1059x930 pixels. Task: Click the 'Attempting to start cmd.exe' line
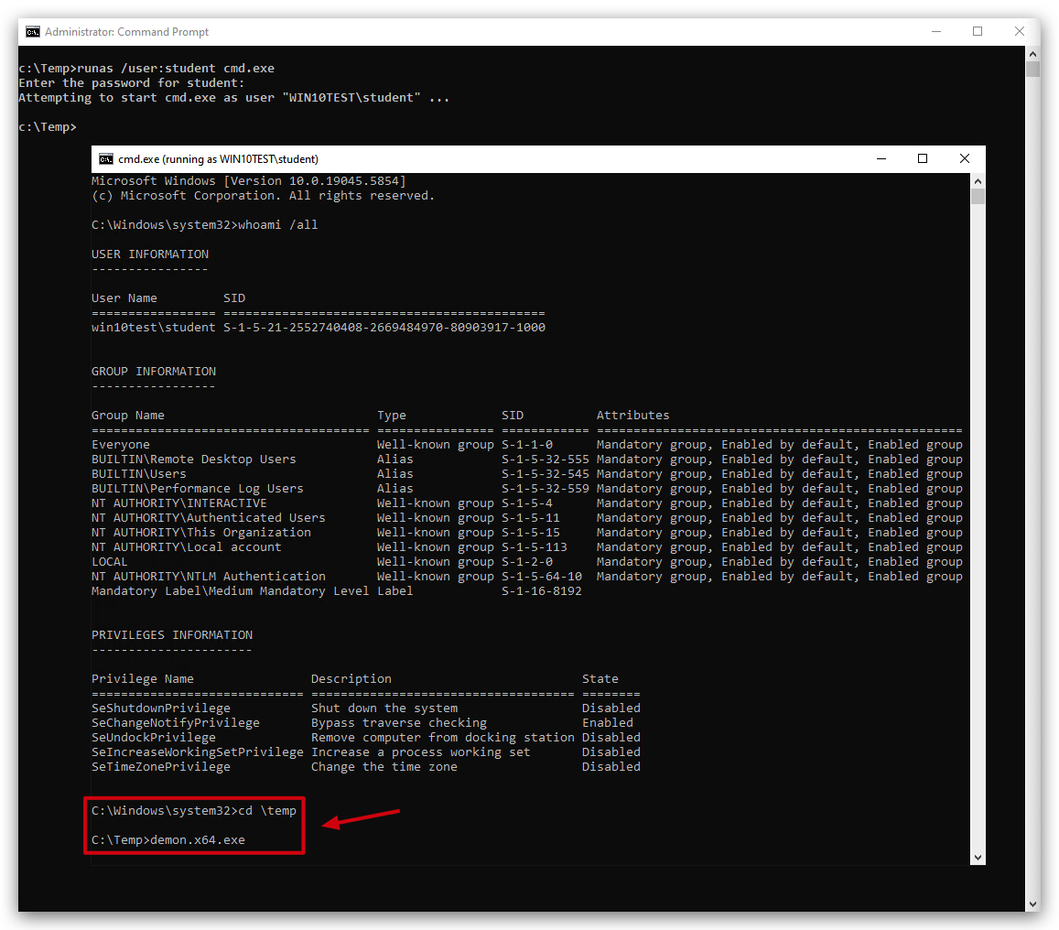pos(233,98)
